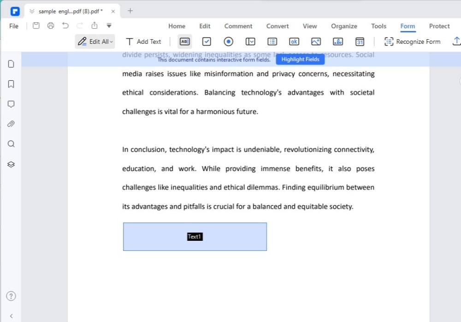Click the Recognize Form button

click(x=412, y=42)
